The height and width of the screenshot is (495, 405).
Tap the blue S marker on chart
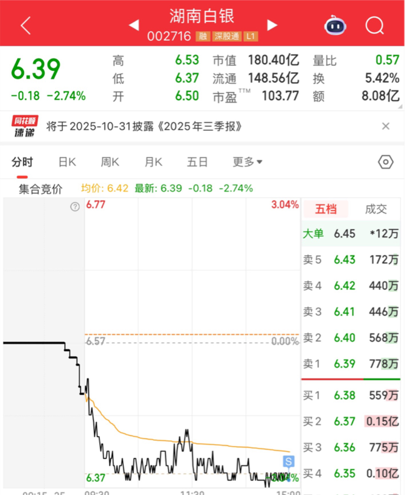click(x=289, y=461)
